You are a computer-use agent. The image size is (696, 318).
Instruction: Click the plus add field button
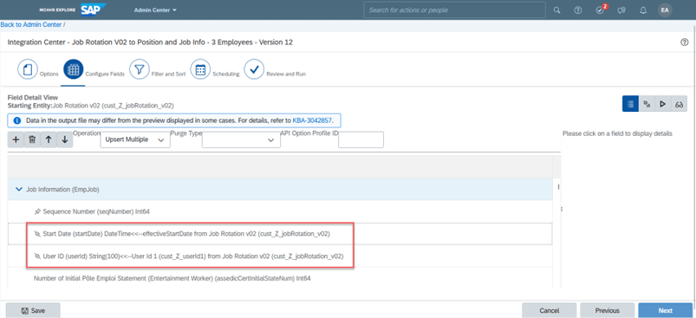coord(16,140)
